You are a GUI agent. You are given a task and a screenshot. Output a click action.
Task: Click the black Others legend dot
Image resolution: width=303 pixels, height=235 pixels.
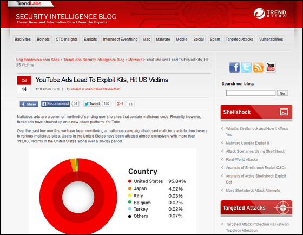tap(130, 216)
